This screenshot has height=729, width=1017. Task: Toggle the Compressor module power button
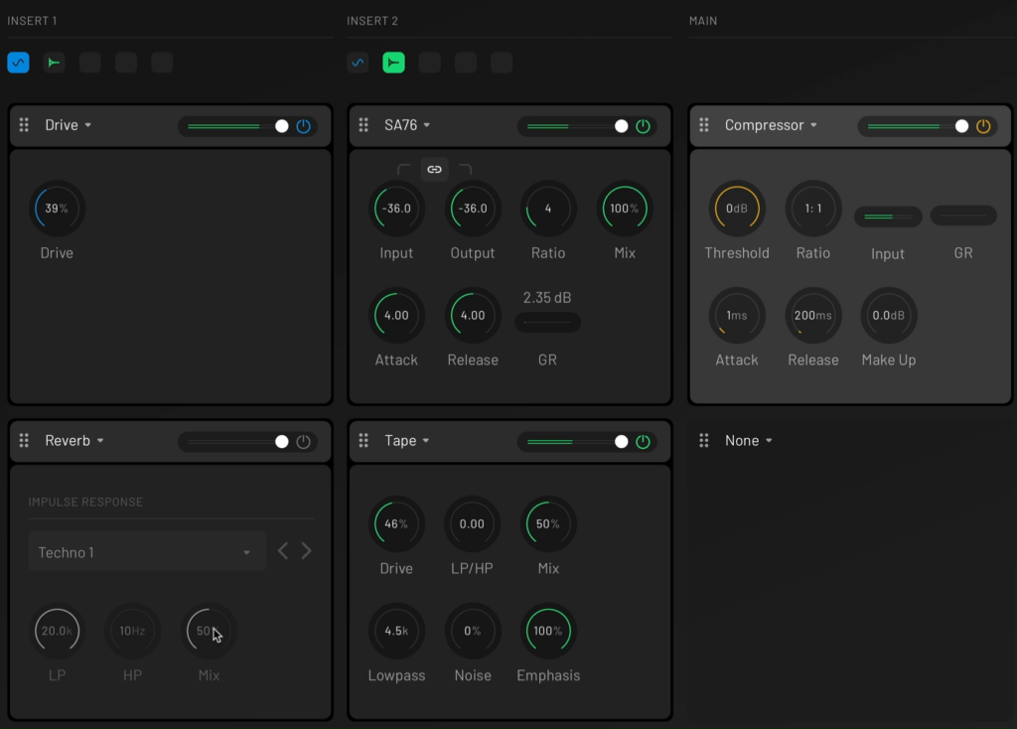pos(983,126)
